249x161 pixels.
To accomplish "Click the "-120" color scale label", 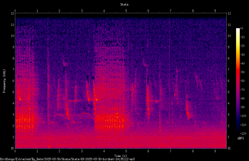I will click(243, 134).
